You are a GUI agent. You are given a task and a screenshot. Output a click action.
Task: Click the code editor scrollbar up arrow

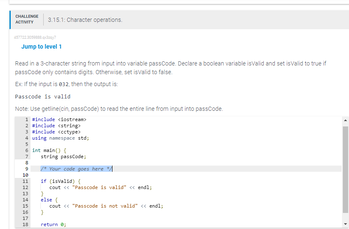click(345, 120)
